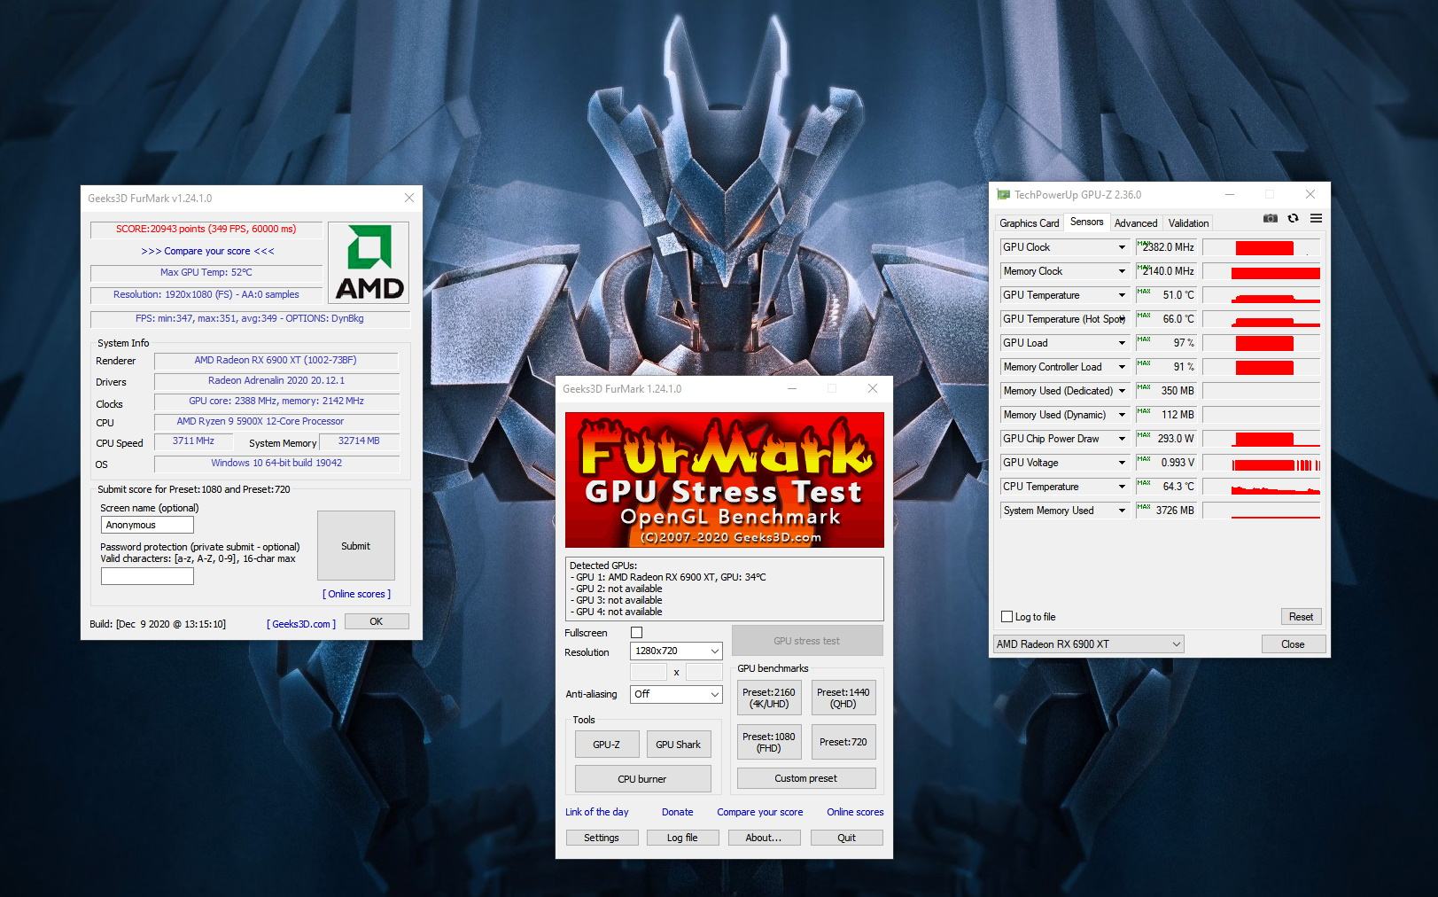The height and width of the screenshot is (897, 1438).
Task: Click the GPU-Z refresh icon
Action: pos(1293,218)
